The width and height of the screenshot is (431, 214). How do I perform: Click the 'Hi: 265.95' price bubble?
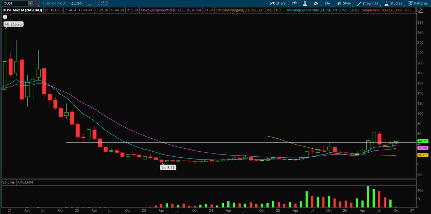tap(13, 24)
